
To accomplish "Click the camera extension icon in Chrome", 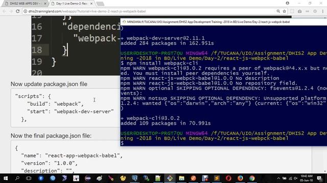I will (x=300, y=11).
